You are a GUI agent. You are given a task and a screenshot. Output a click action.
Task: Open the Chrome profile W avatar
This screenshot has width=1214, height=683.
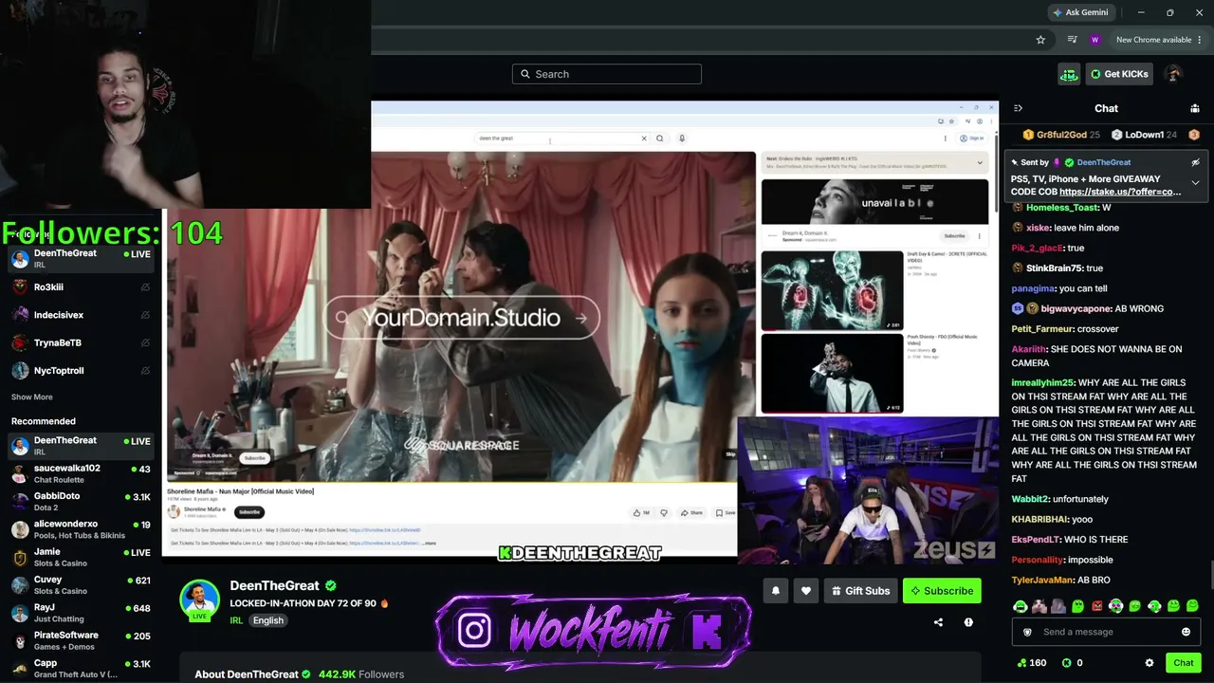(x=1094, y=40)
